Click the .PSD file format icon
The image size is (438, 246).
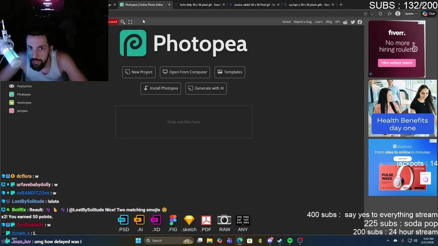click(123, 223)
